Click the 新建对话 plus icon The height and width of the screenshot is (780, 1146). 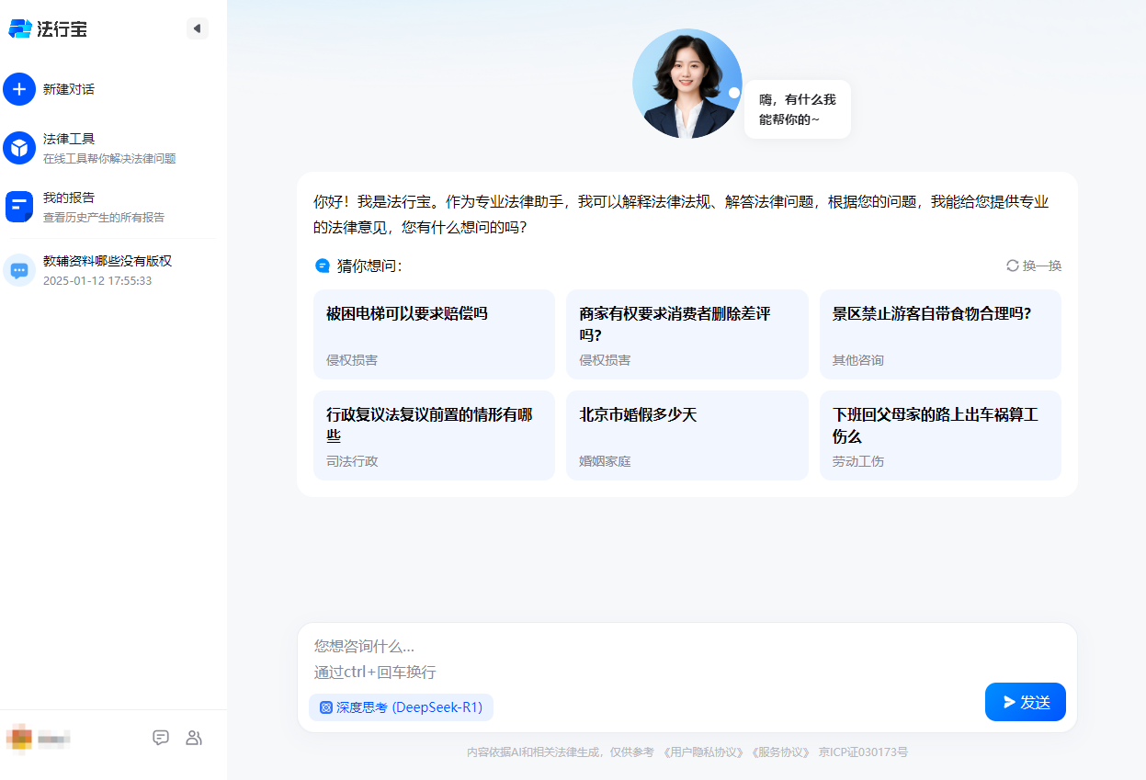[x=19, y=89]
